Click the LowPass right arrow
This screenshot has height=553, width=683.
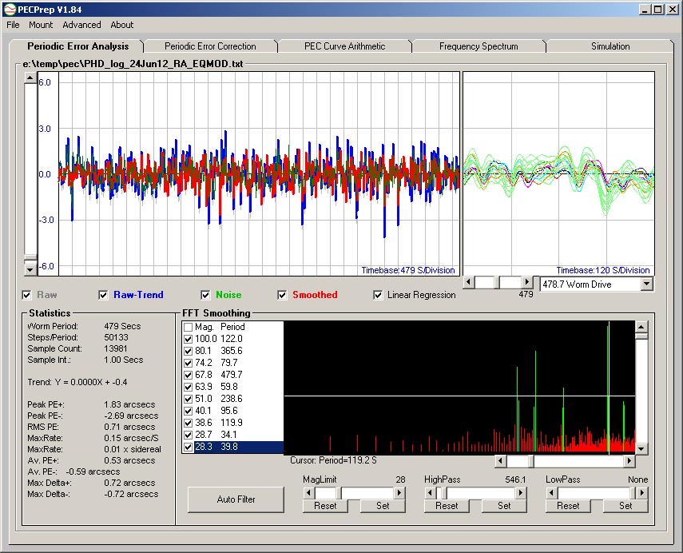coord(642,493)
